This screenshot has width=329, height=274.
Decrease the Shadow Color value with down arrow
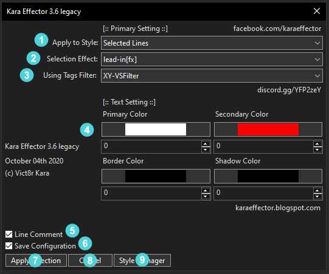coord(317,196)
